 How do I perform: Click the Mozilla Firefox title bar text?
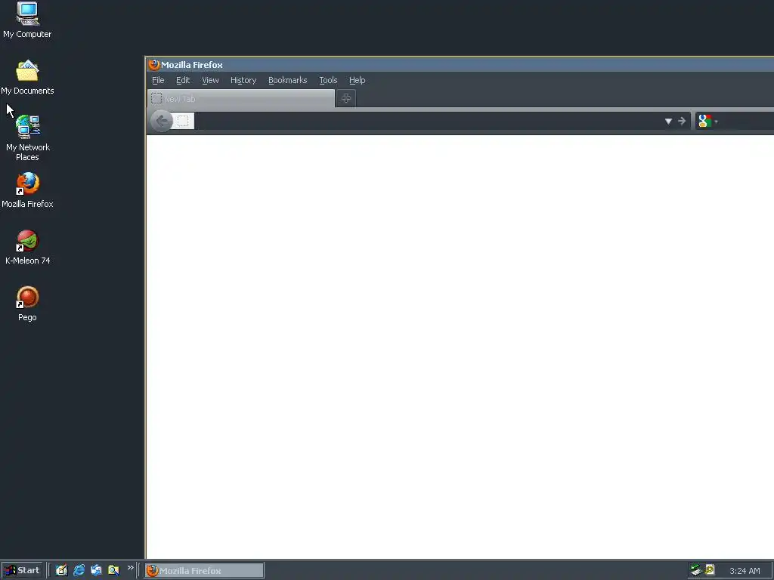pos(192,65)
